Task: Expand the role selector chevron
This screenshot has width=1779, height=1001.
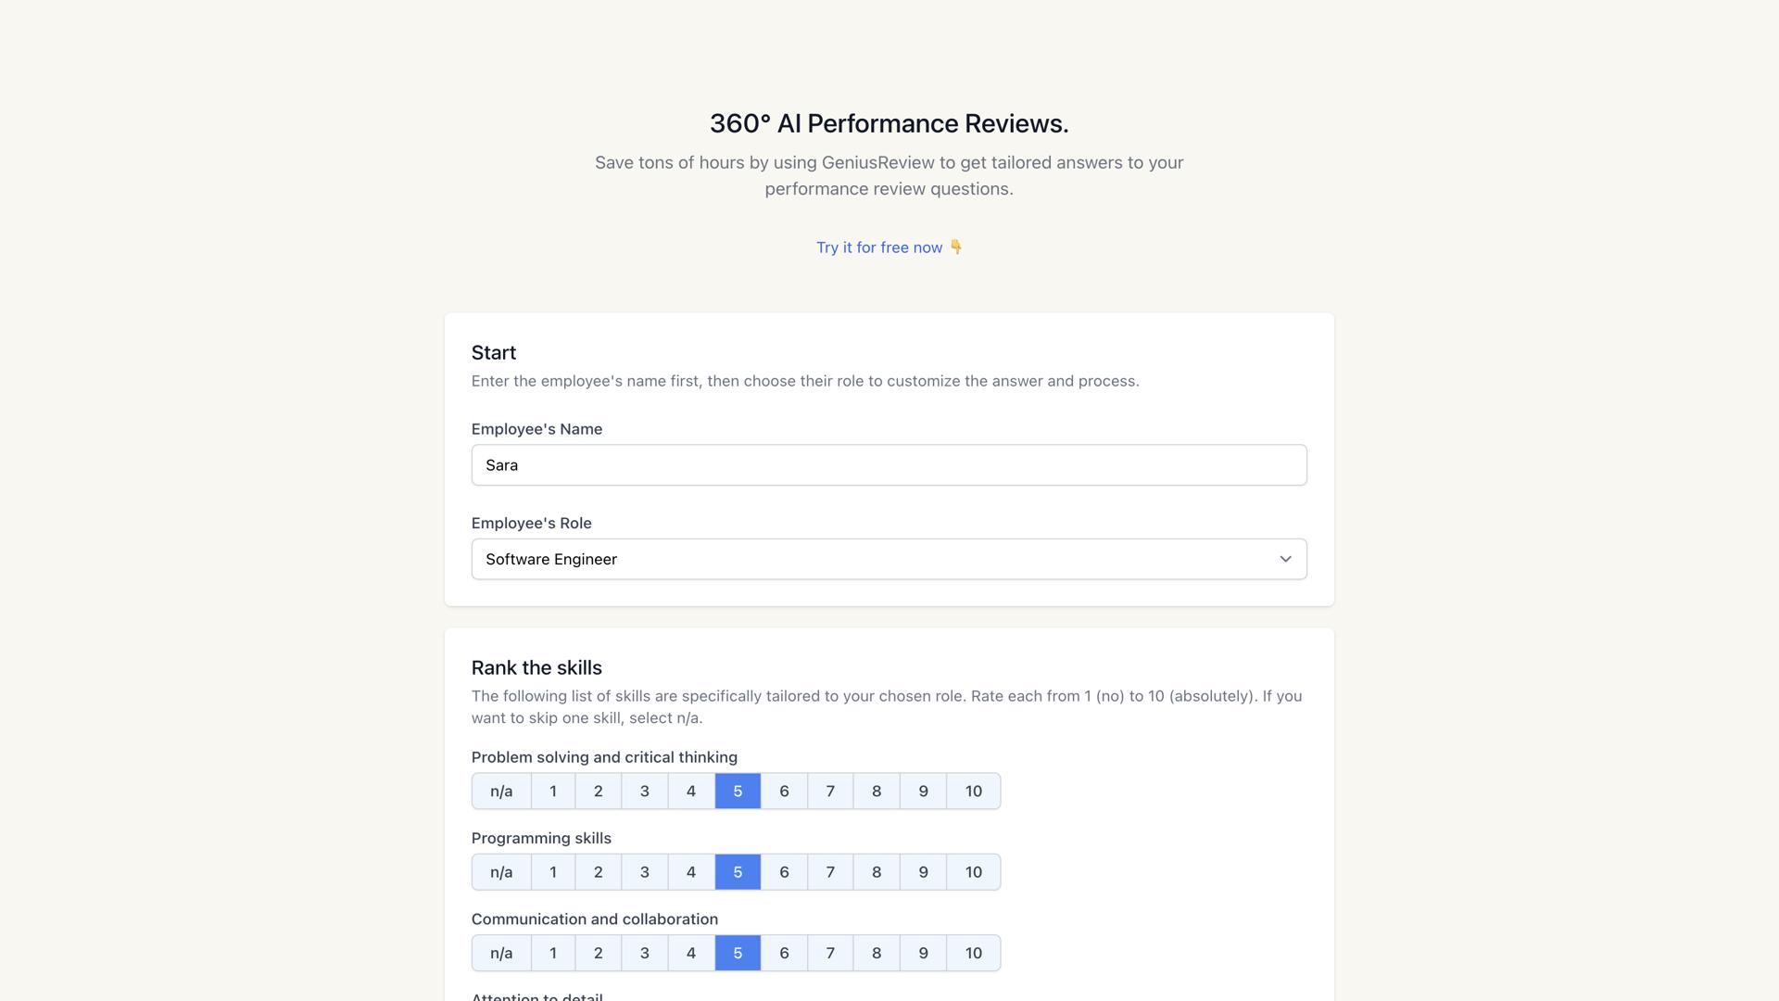Action: 1286,559
